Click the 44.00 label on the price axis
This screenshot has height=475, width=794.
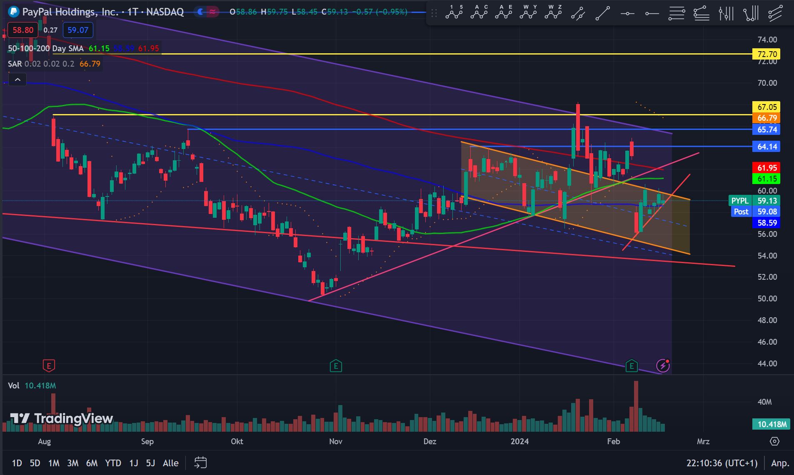(x=767, y=363)
